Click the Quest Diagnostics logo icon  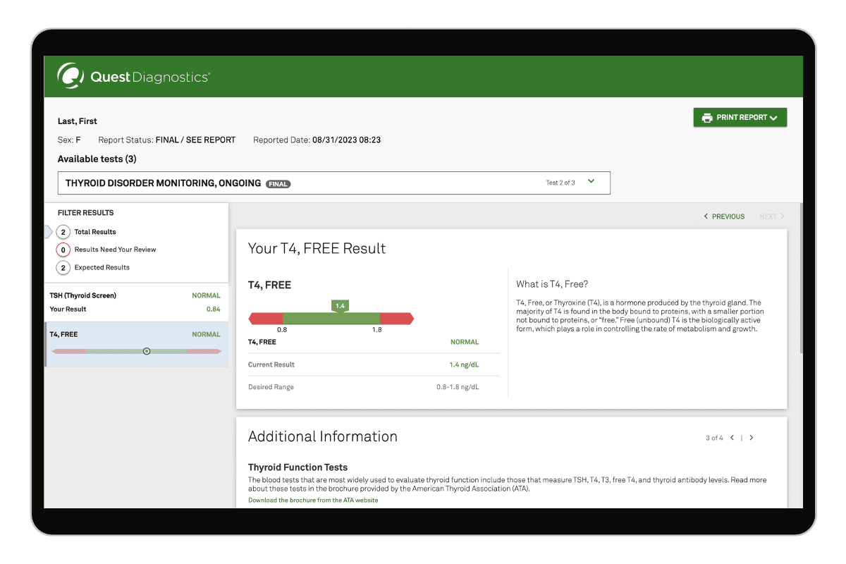[71, 76]
